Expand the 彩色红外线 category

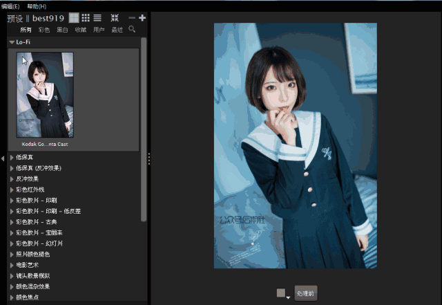click(12, 190)
